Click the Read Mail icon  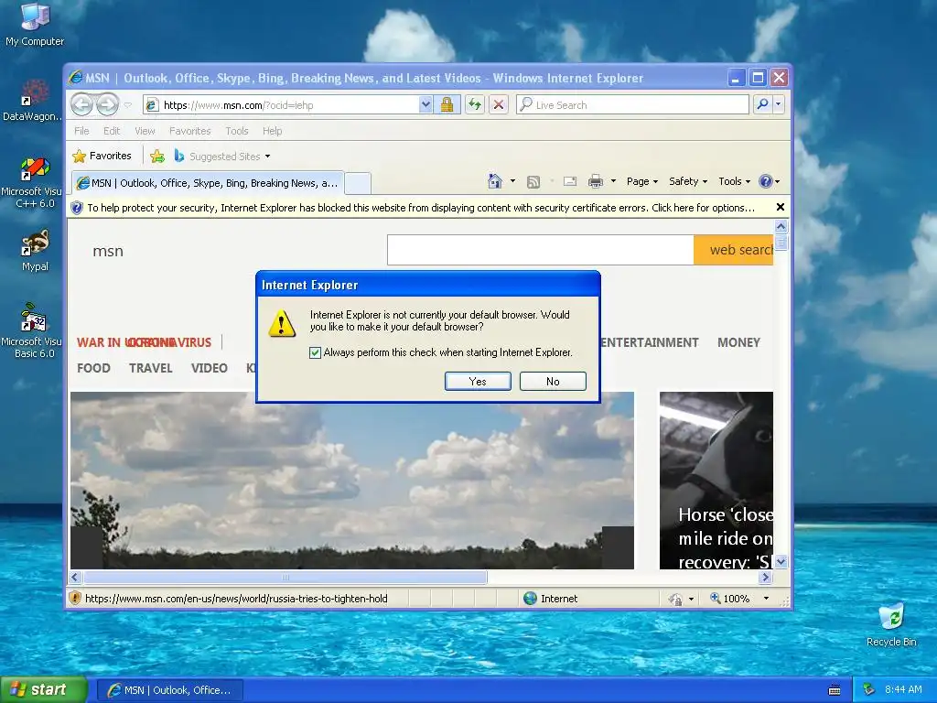tap(570, 181)
